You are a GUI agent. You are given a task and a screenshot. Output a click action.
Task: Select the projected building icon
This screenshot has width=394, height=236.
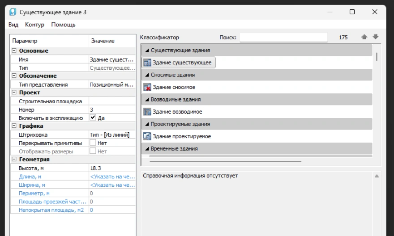[147, 136]
